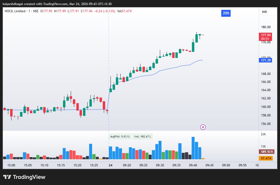Click the 09:25 time axis label
The height and width of the screenshot is (185, 280).
[143, 165]
